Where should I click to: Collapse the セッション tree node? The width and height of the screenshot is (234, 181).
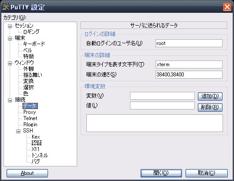[10, 26]
